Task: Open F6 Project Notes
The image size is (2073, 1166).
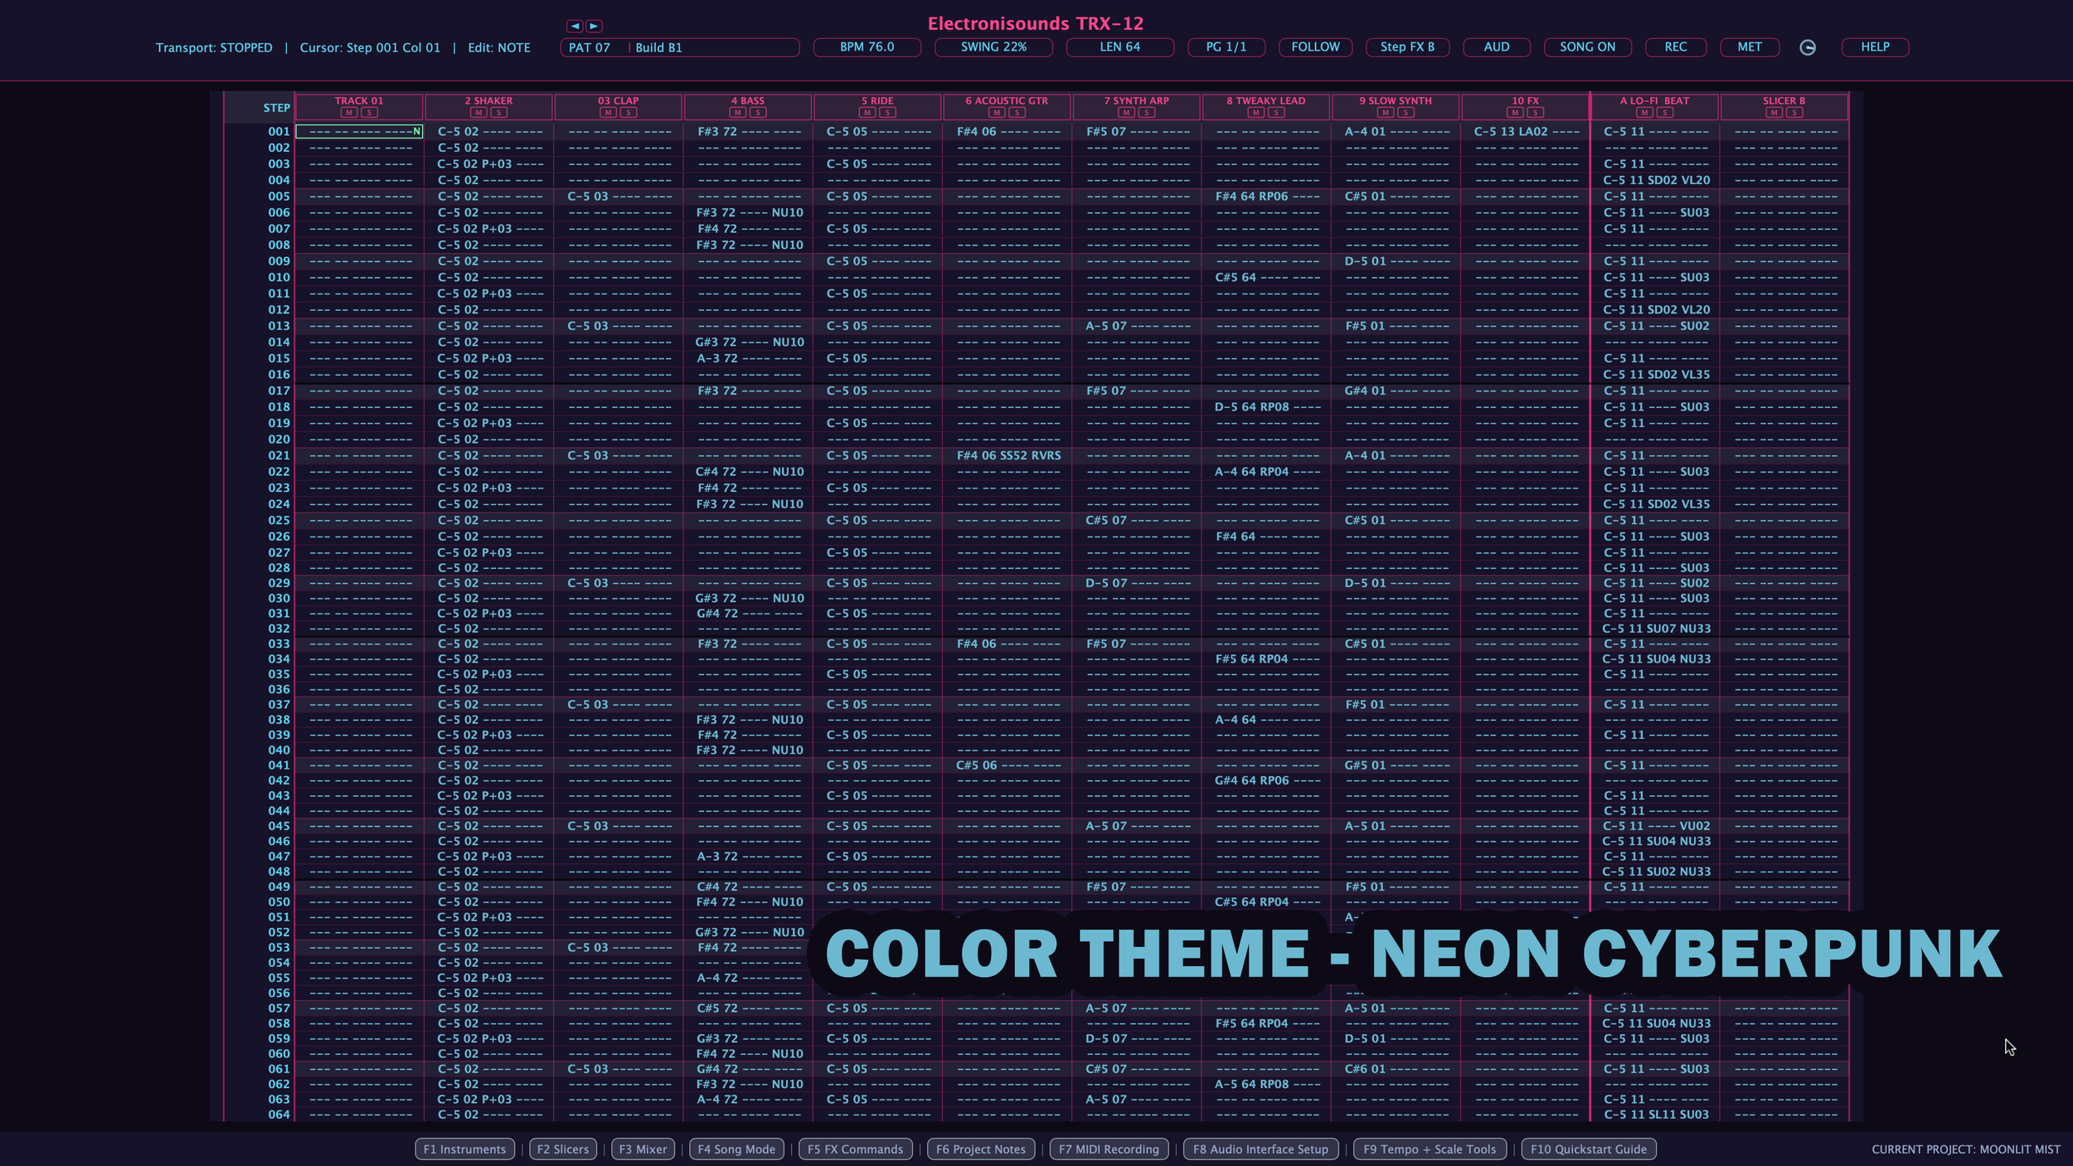Action: pyautogui.click(x=981, y=1149)
